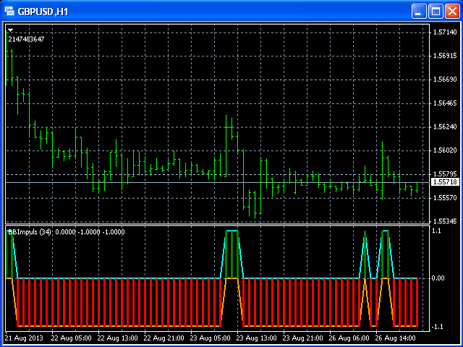The width and height of the screenshot is (463, 347).
Task: Close the GBPUSD,H1 chart window
Action: point(452,12)
